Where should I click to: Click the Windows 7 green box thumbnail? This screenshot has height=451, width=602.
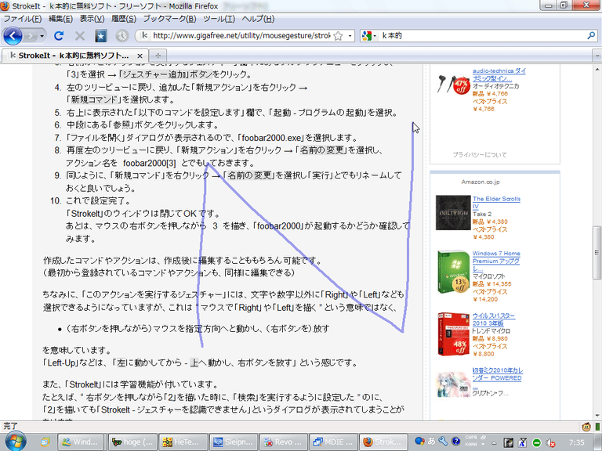[453, 272]
